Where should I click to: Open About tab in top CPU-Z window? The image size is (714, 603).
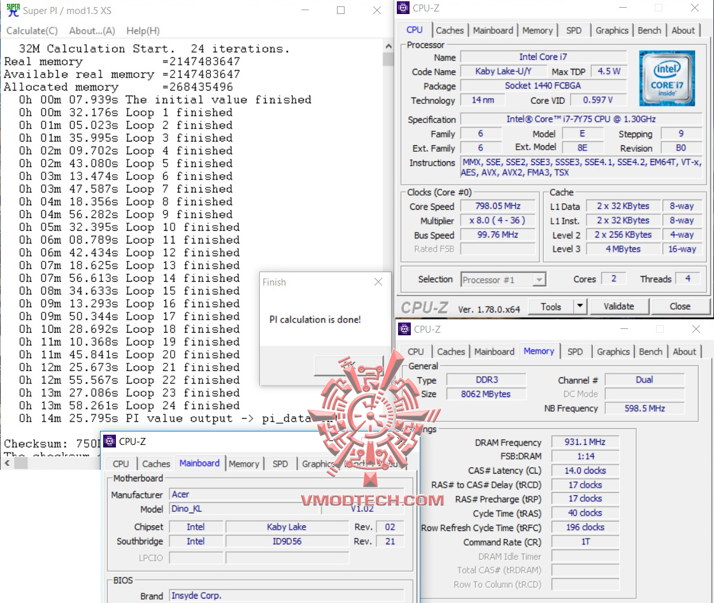[683, 31]
